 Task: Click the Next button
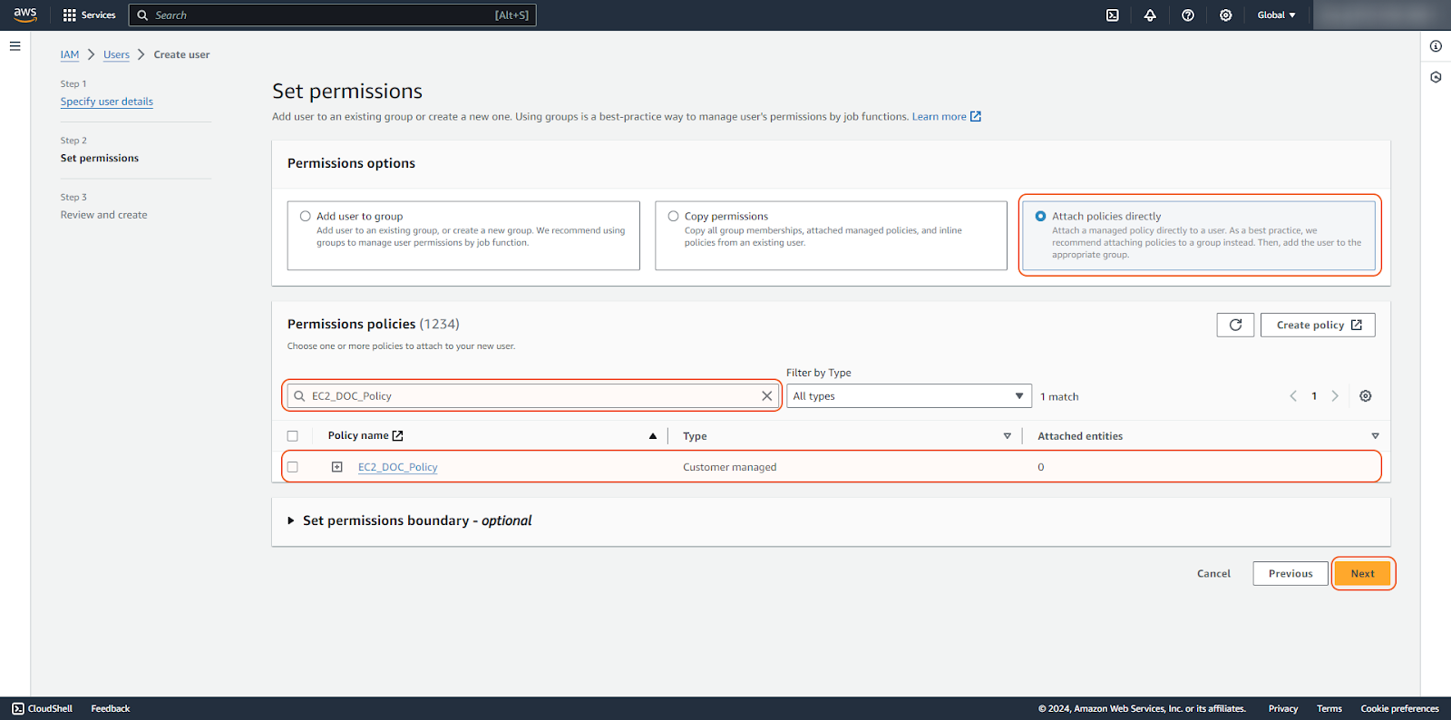tap(1362, 574)
